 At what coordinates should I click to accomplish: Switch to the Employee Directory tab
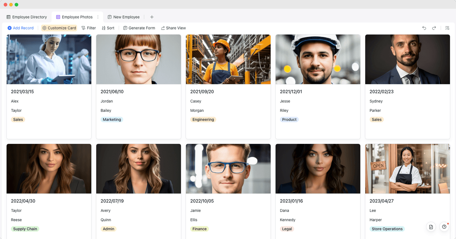(27, 17)
